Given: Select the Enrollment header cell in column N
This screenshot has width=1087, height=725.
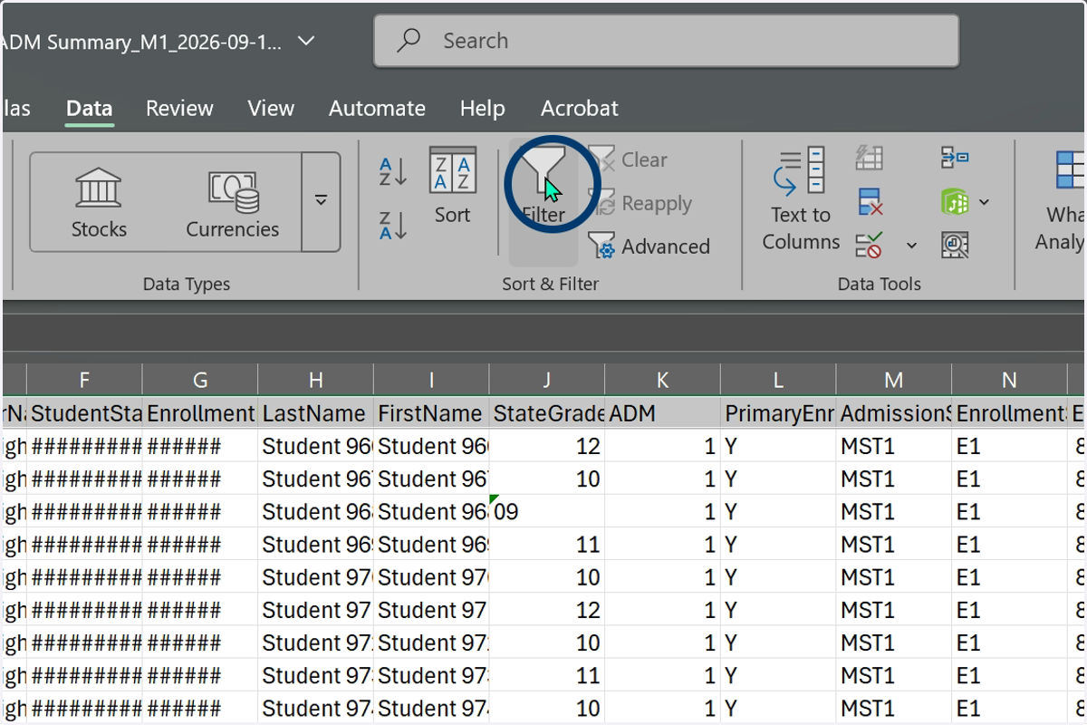Looking at the screenshot, I should (1009, 413).
